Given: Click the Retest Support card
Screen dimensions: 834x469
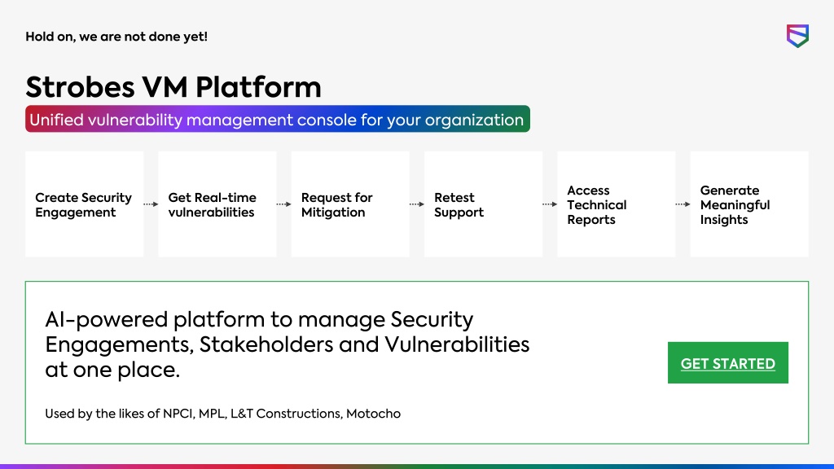Looking at the screenshot, I should (x=484, y=204).
